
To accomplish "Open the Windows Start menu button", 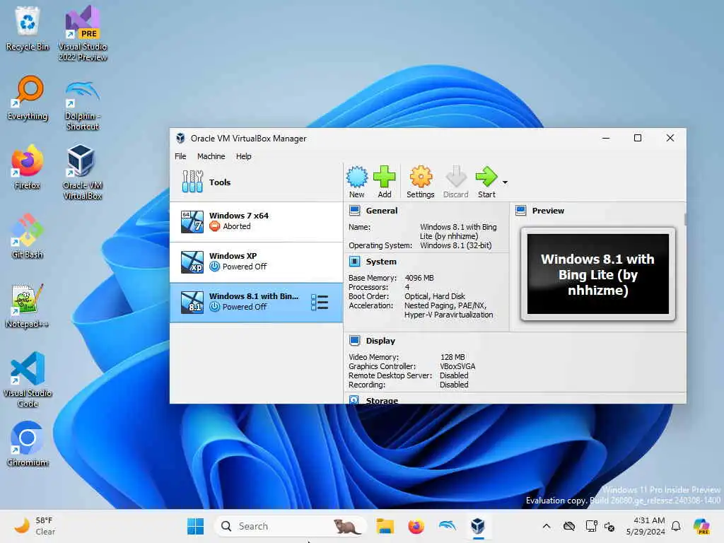I will 195,526.
